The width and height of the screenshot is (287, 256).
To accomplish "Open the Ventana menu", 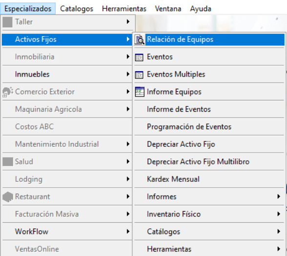I will tap(168, 9).
